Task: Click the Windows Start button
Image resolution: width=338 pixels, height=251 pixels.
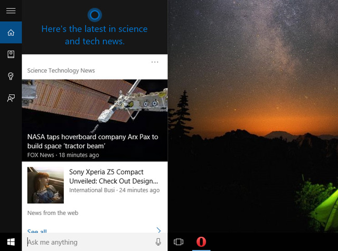Action: 11,242
